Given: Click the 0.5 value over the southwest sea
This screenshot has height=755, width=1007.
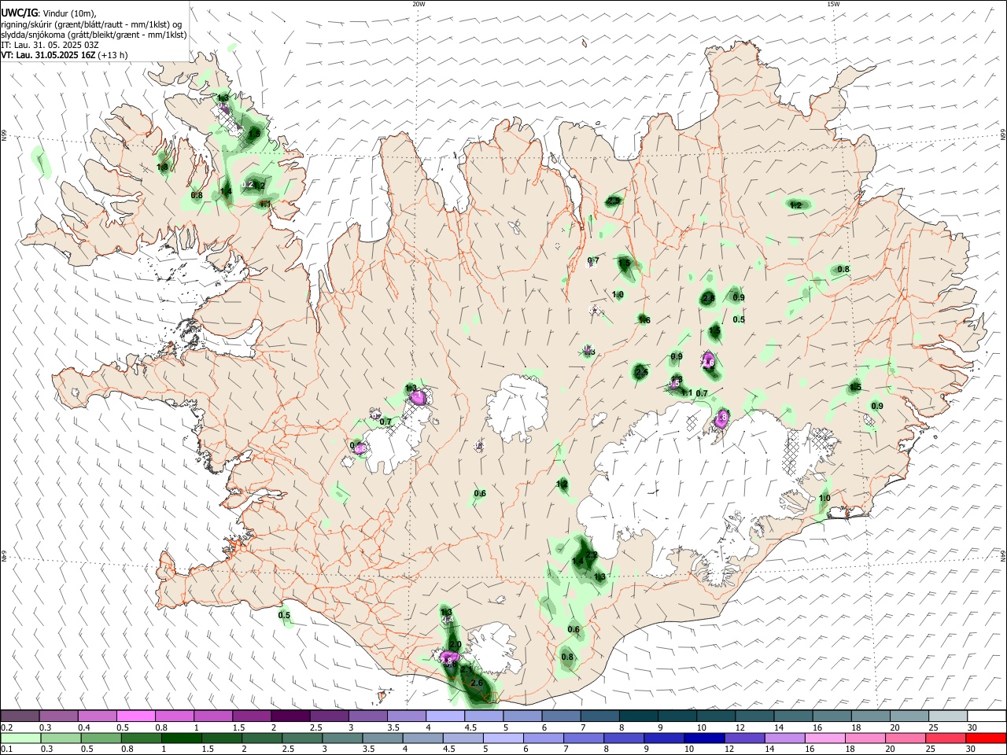Looking at the screenshot, I should point(284,616).
